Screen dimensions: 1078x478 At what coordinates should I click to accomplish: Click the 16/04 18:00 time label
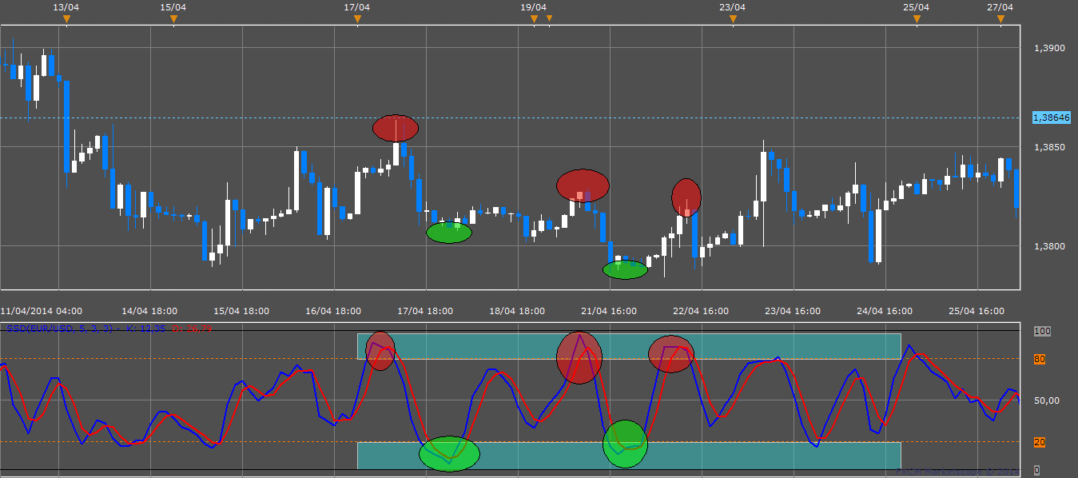(333, 311)
